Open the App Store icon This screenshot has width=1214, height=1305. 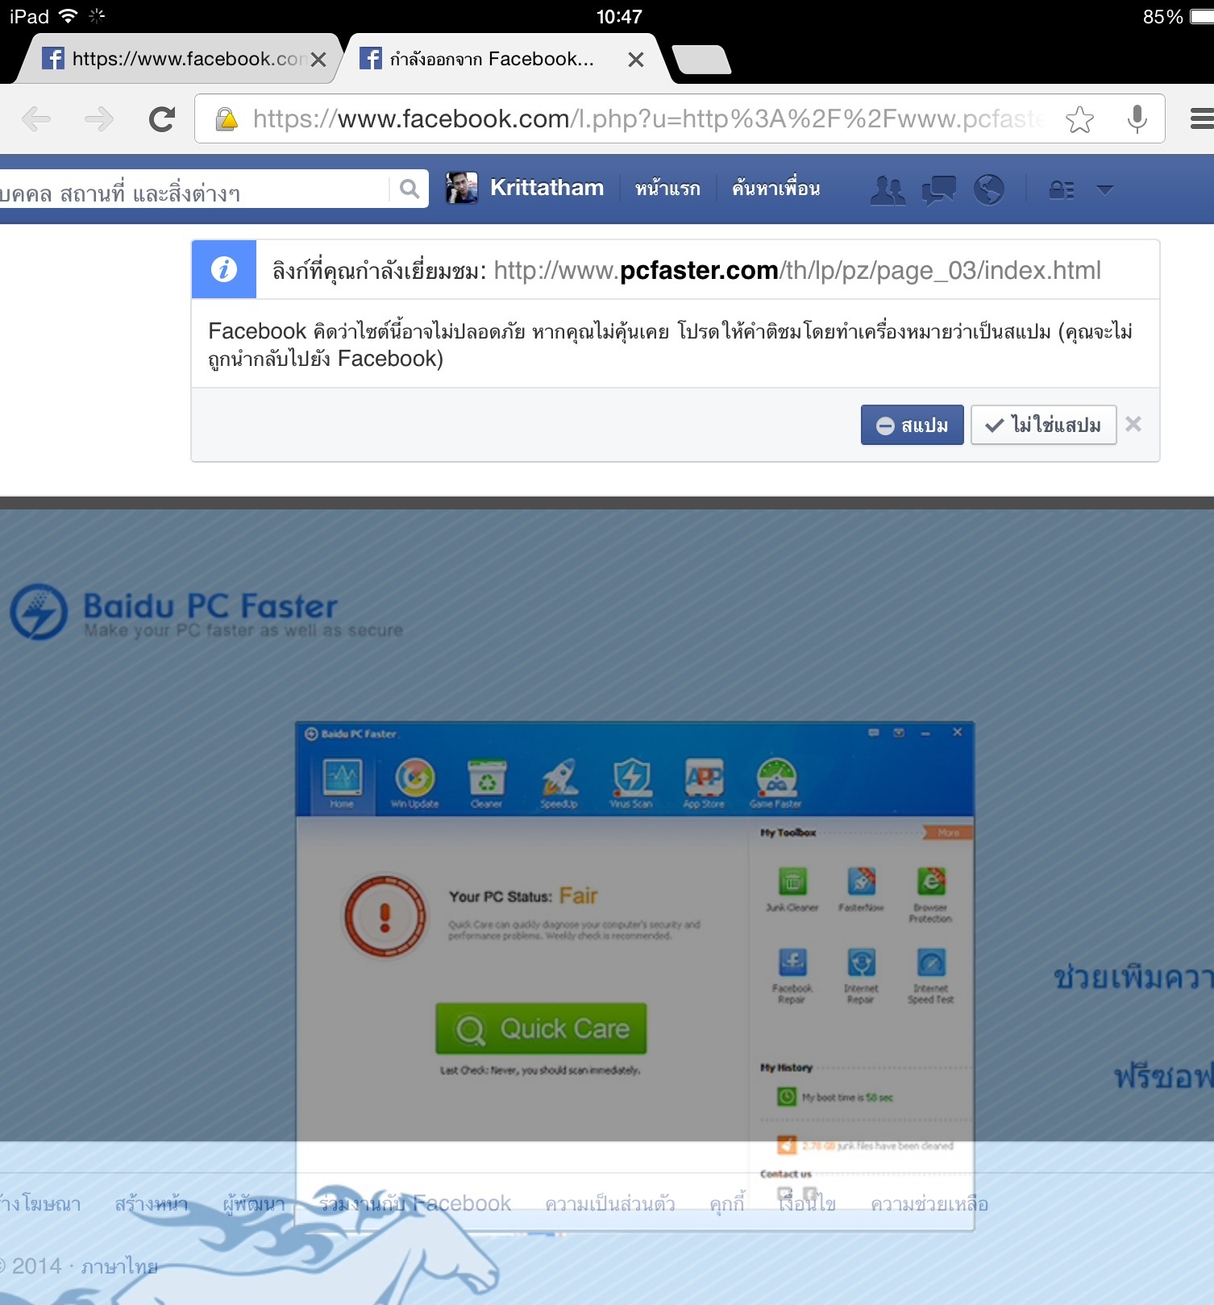(x=704, y=783)
